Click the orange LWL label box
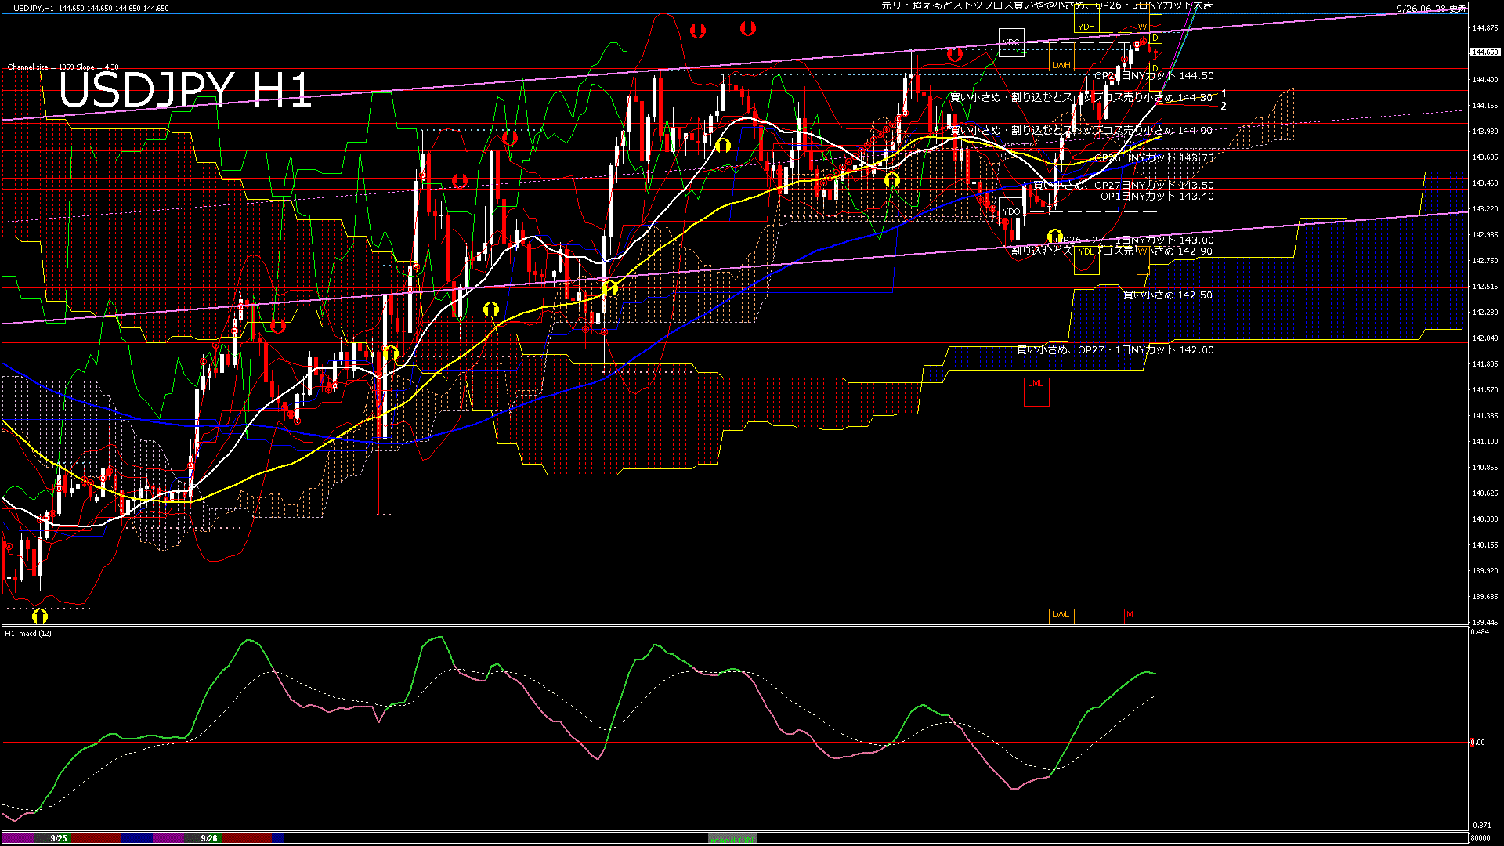 point(1061,614)
